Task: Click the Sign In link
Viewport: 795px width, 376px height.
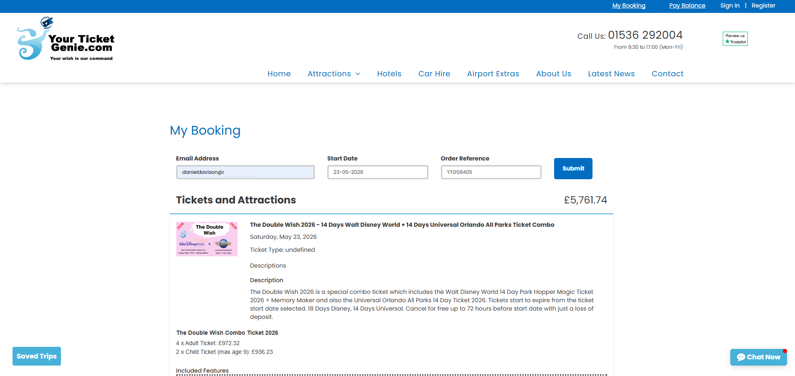Action: tap(730, 6)
